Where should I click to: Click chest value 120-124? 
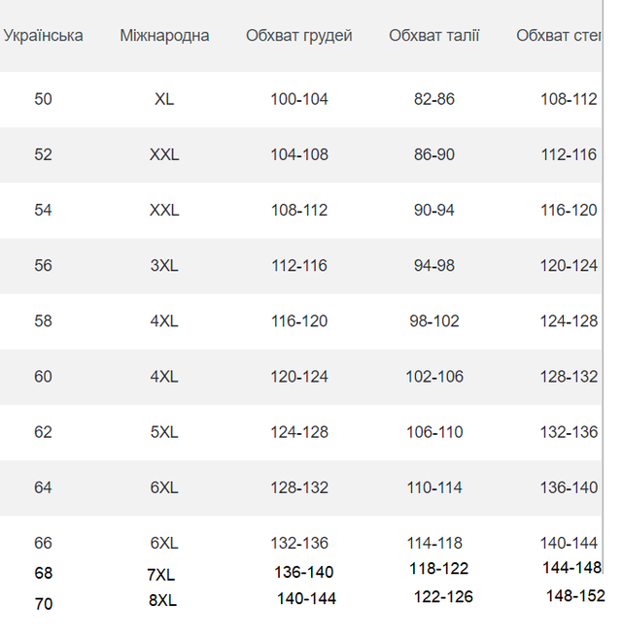[x=299, y=377]
